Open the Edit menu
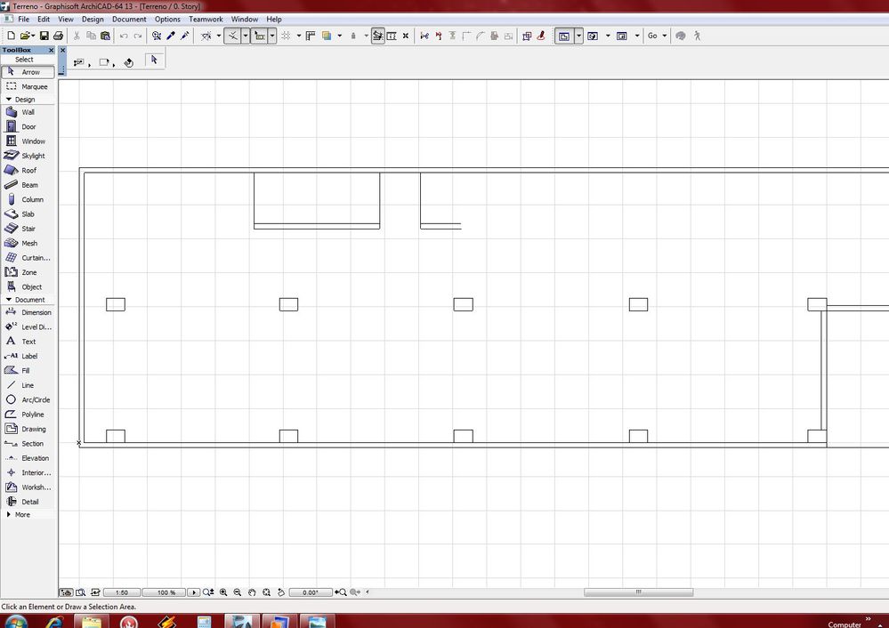 [44, 20]
